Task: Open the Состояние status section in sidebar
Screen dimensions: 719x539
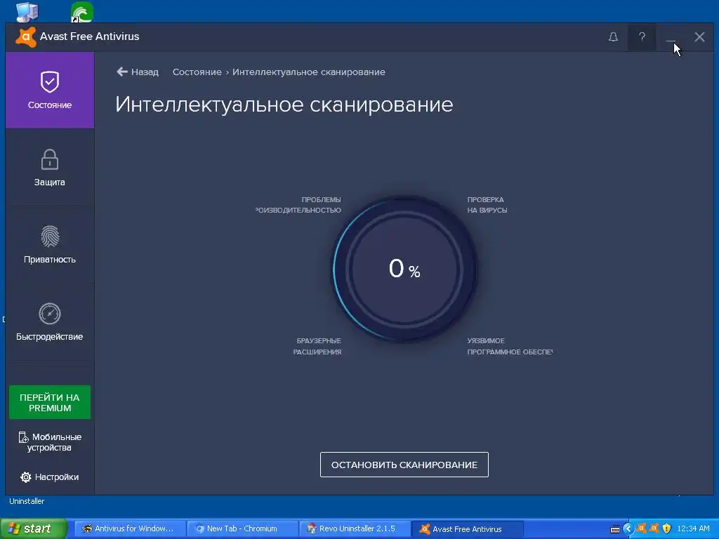Action: 50,90
